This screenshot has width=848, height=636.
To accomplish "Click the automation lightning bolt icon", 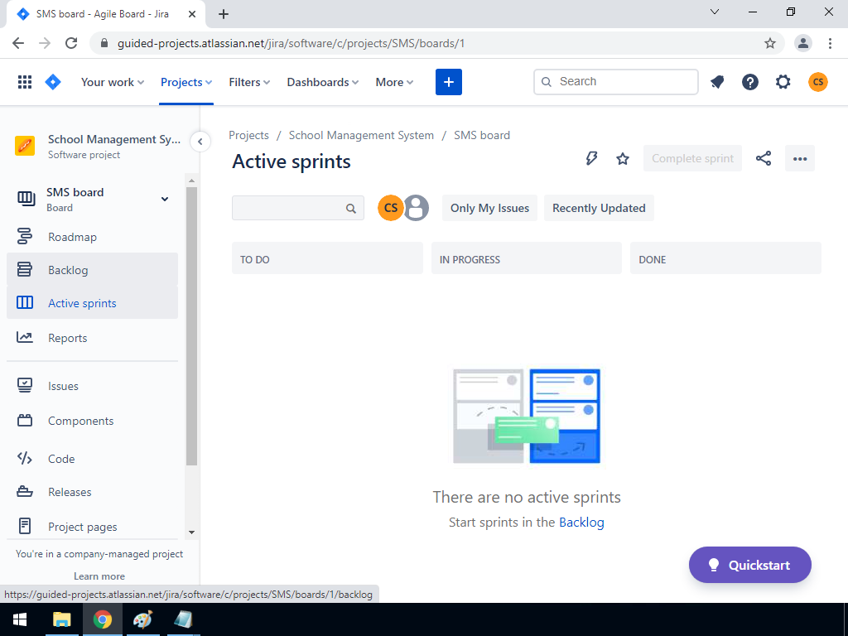I will coord(591,158).
